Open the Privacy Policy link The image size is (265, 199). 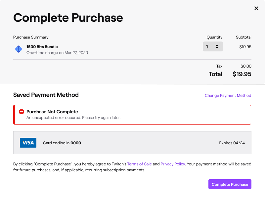coord(173,164)
